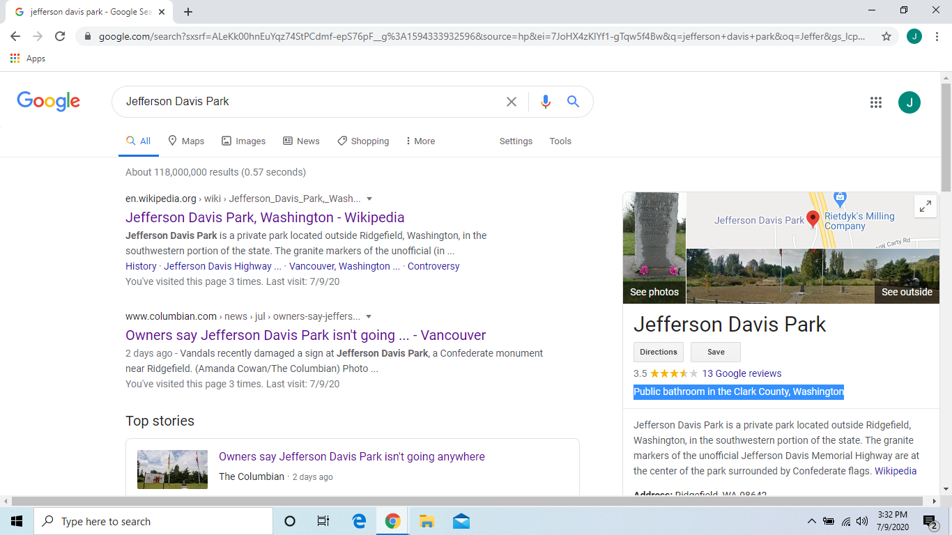This screenshot has width=952, height=535.
Task: Click the red map pin for the park
Action: click(813, 219)
